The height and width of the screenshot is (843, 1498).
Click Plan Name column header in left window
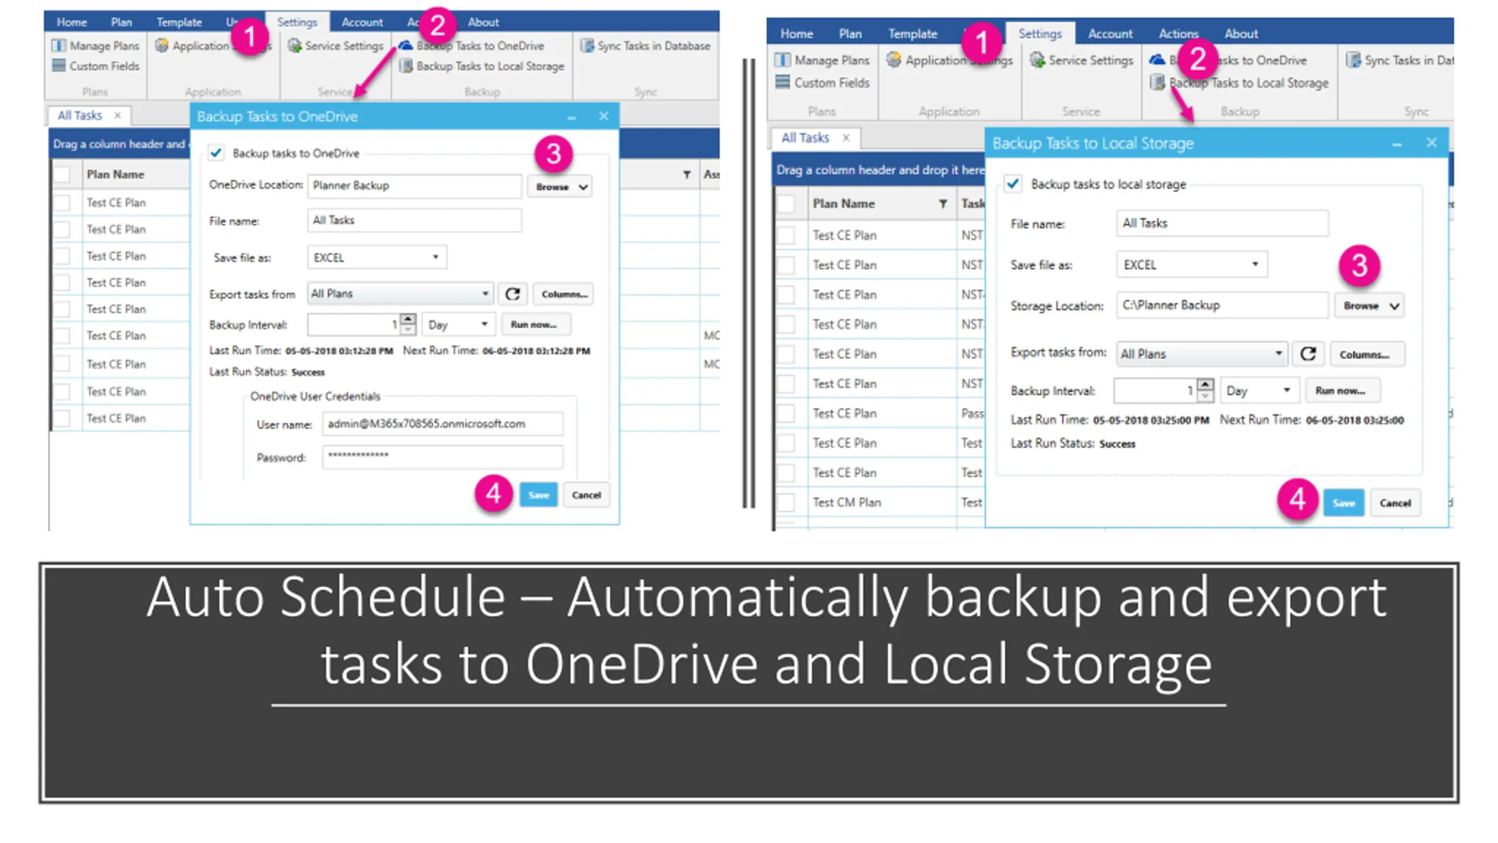[116, 174]
